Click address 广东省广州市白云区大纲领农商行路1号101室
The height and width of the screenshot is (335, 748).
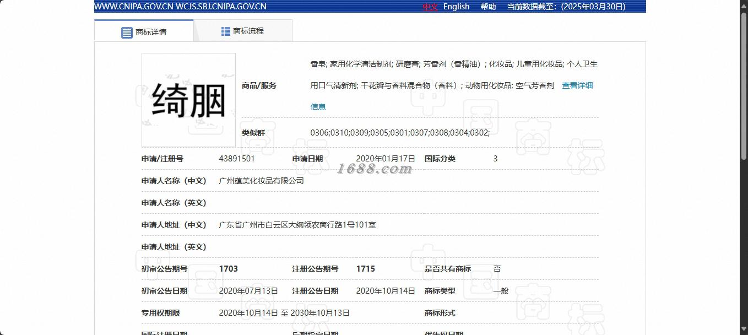pyautogui.click(x=297, y=225)
